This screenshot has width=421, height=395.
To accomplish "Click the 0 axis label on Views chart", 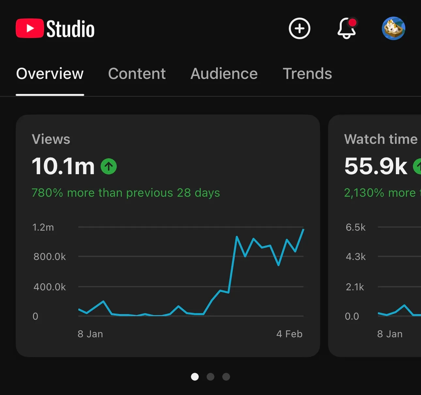I will coord(35,316).
